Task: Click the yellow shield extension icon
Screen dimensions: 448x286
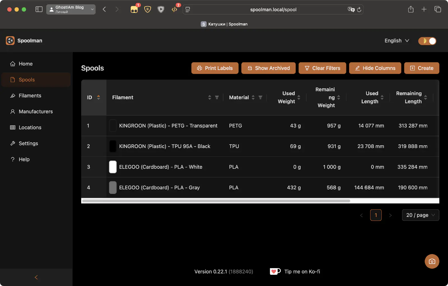Action: click(x=148, y=10)
